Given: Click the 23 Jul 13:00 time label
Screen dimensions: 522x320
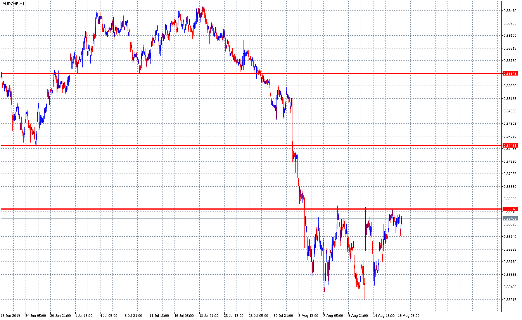Looking at the screenshot, I should 234,316.
